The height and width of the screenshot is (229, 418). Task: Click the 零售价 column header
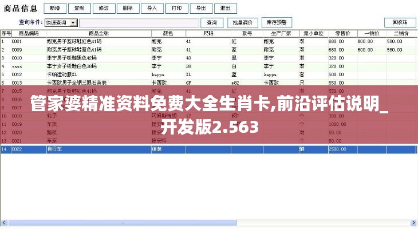click(342, 33)
